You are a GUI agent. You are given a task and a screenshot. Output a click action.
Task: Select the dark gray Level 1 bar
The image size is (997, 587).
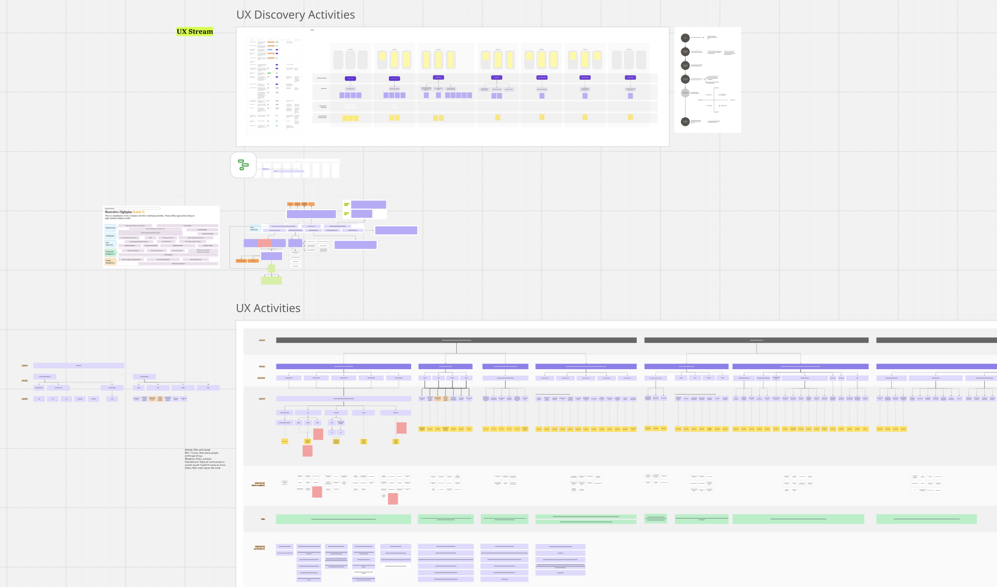click(455, 340)
